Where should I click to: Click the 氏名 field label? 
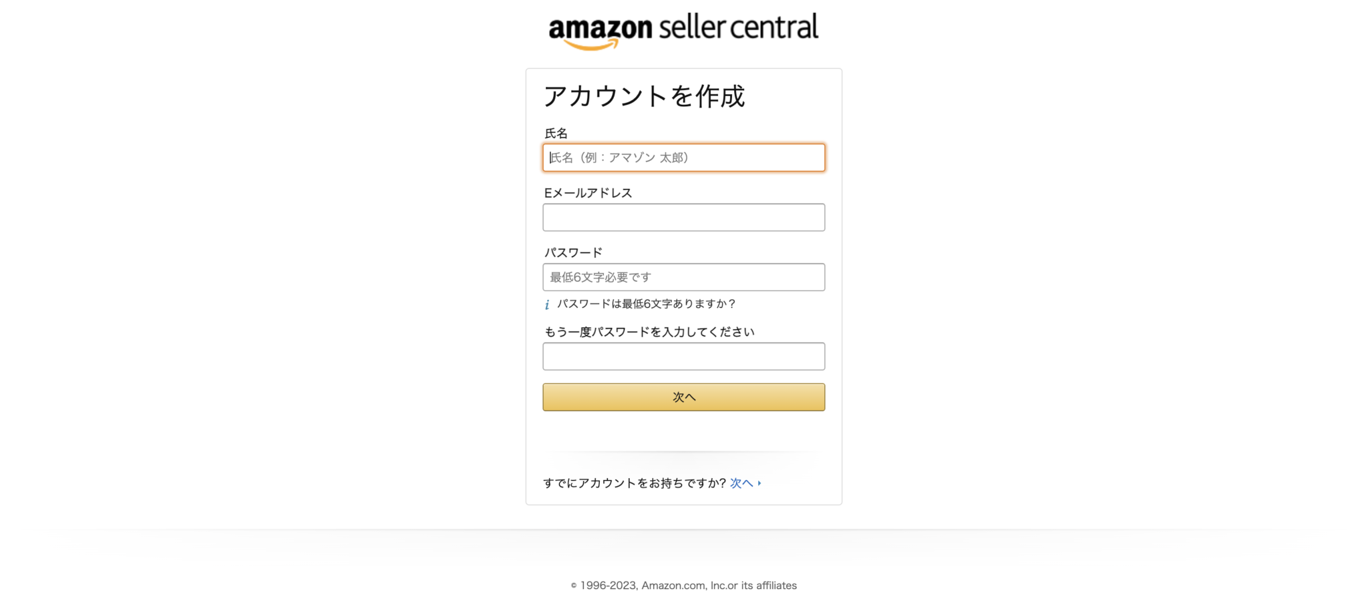tap(555, 132)
